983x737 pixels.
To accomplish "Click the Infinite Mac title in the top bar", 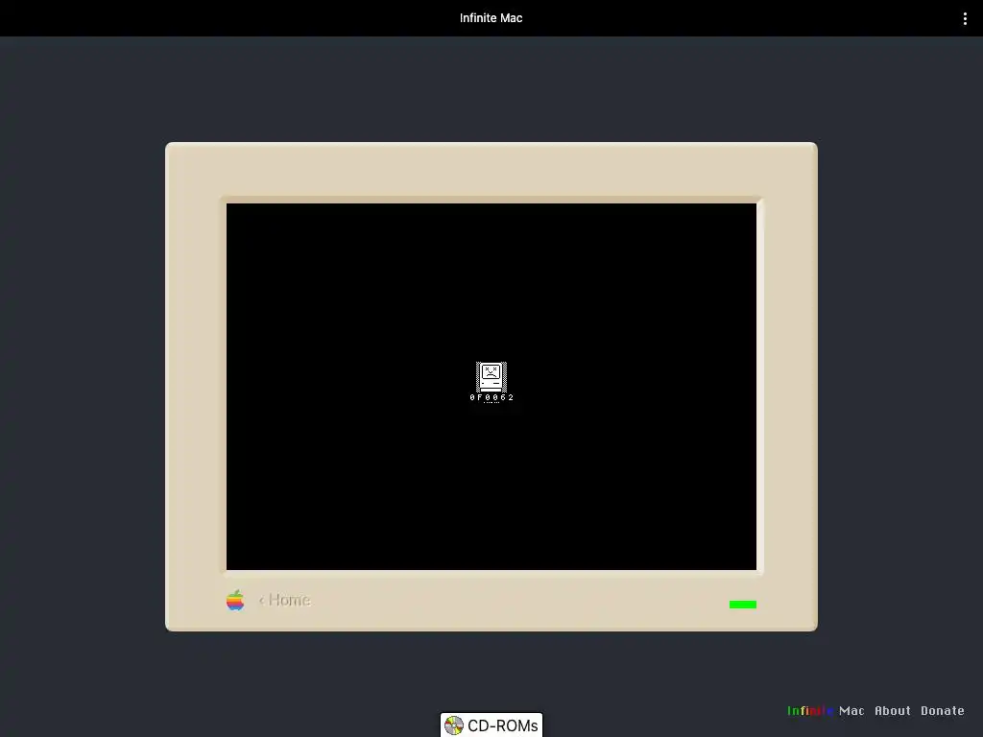I will click(491, 18).
